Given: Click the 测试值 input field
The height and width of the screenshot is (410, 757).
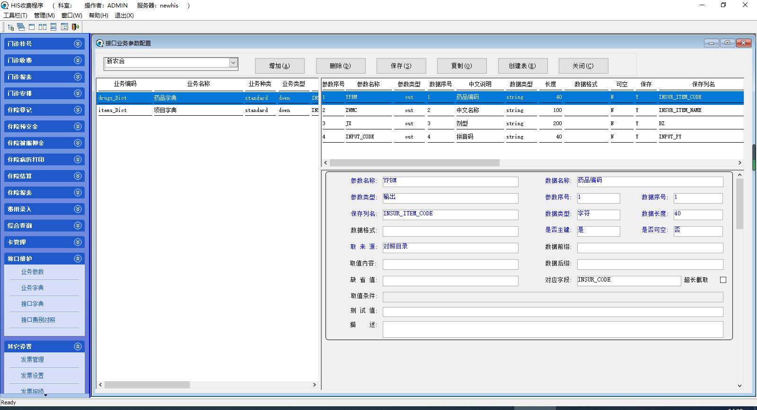Looking at the screenshot, I should [553, 312].
